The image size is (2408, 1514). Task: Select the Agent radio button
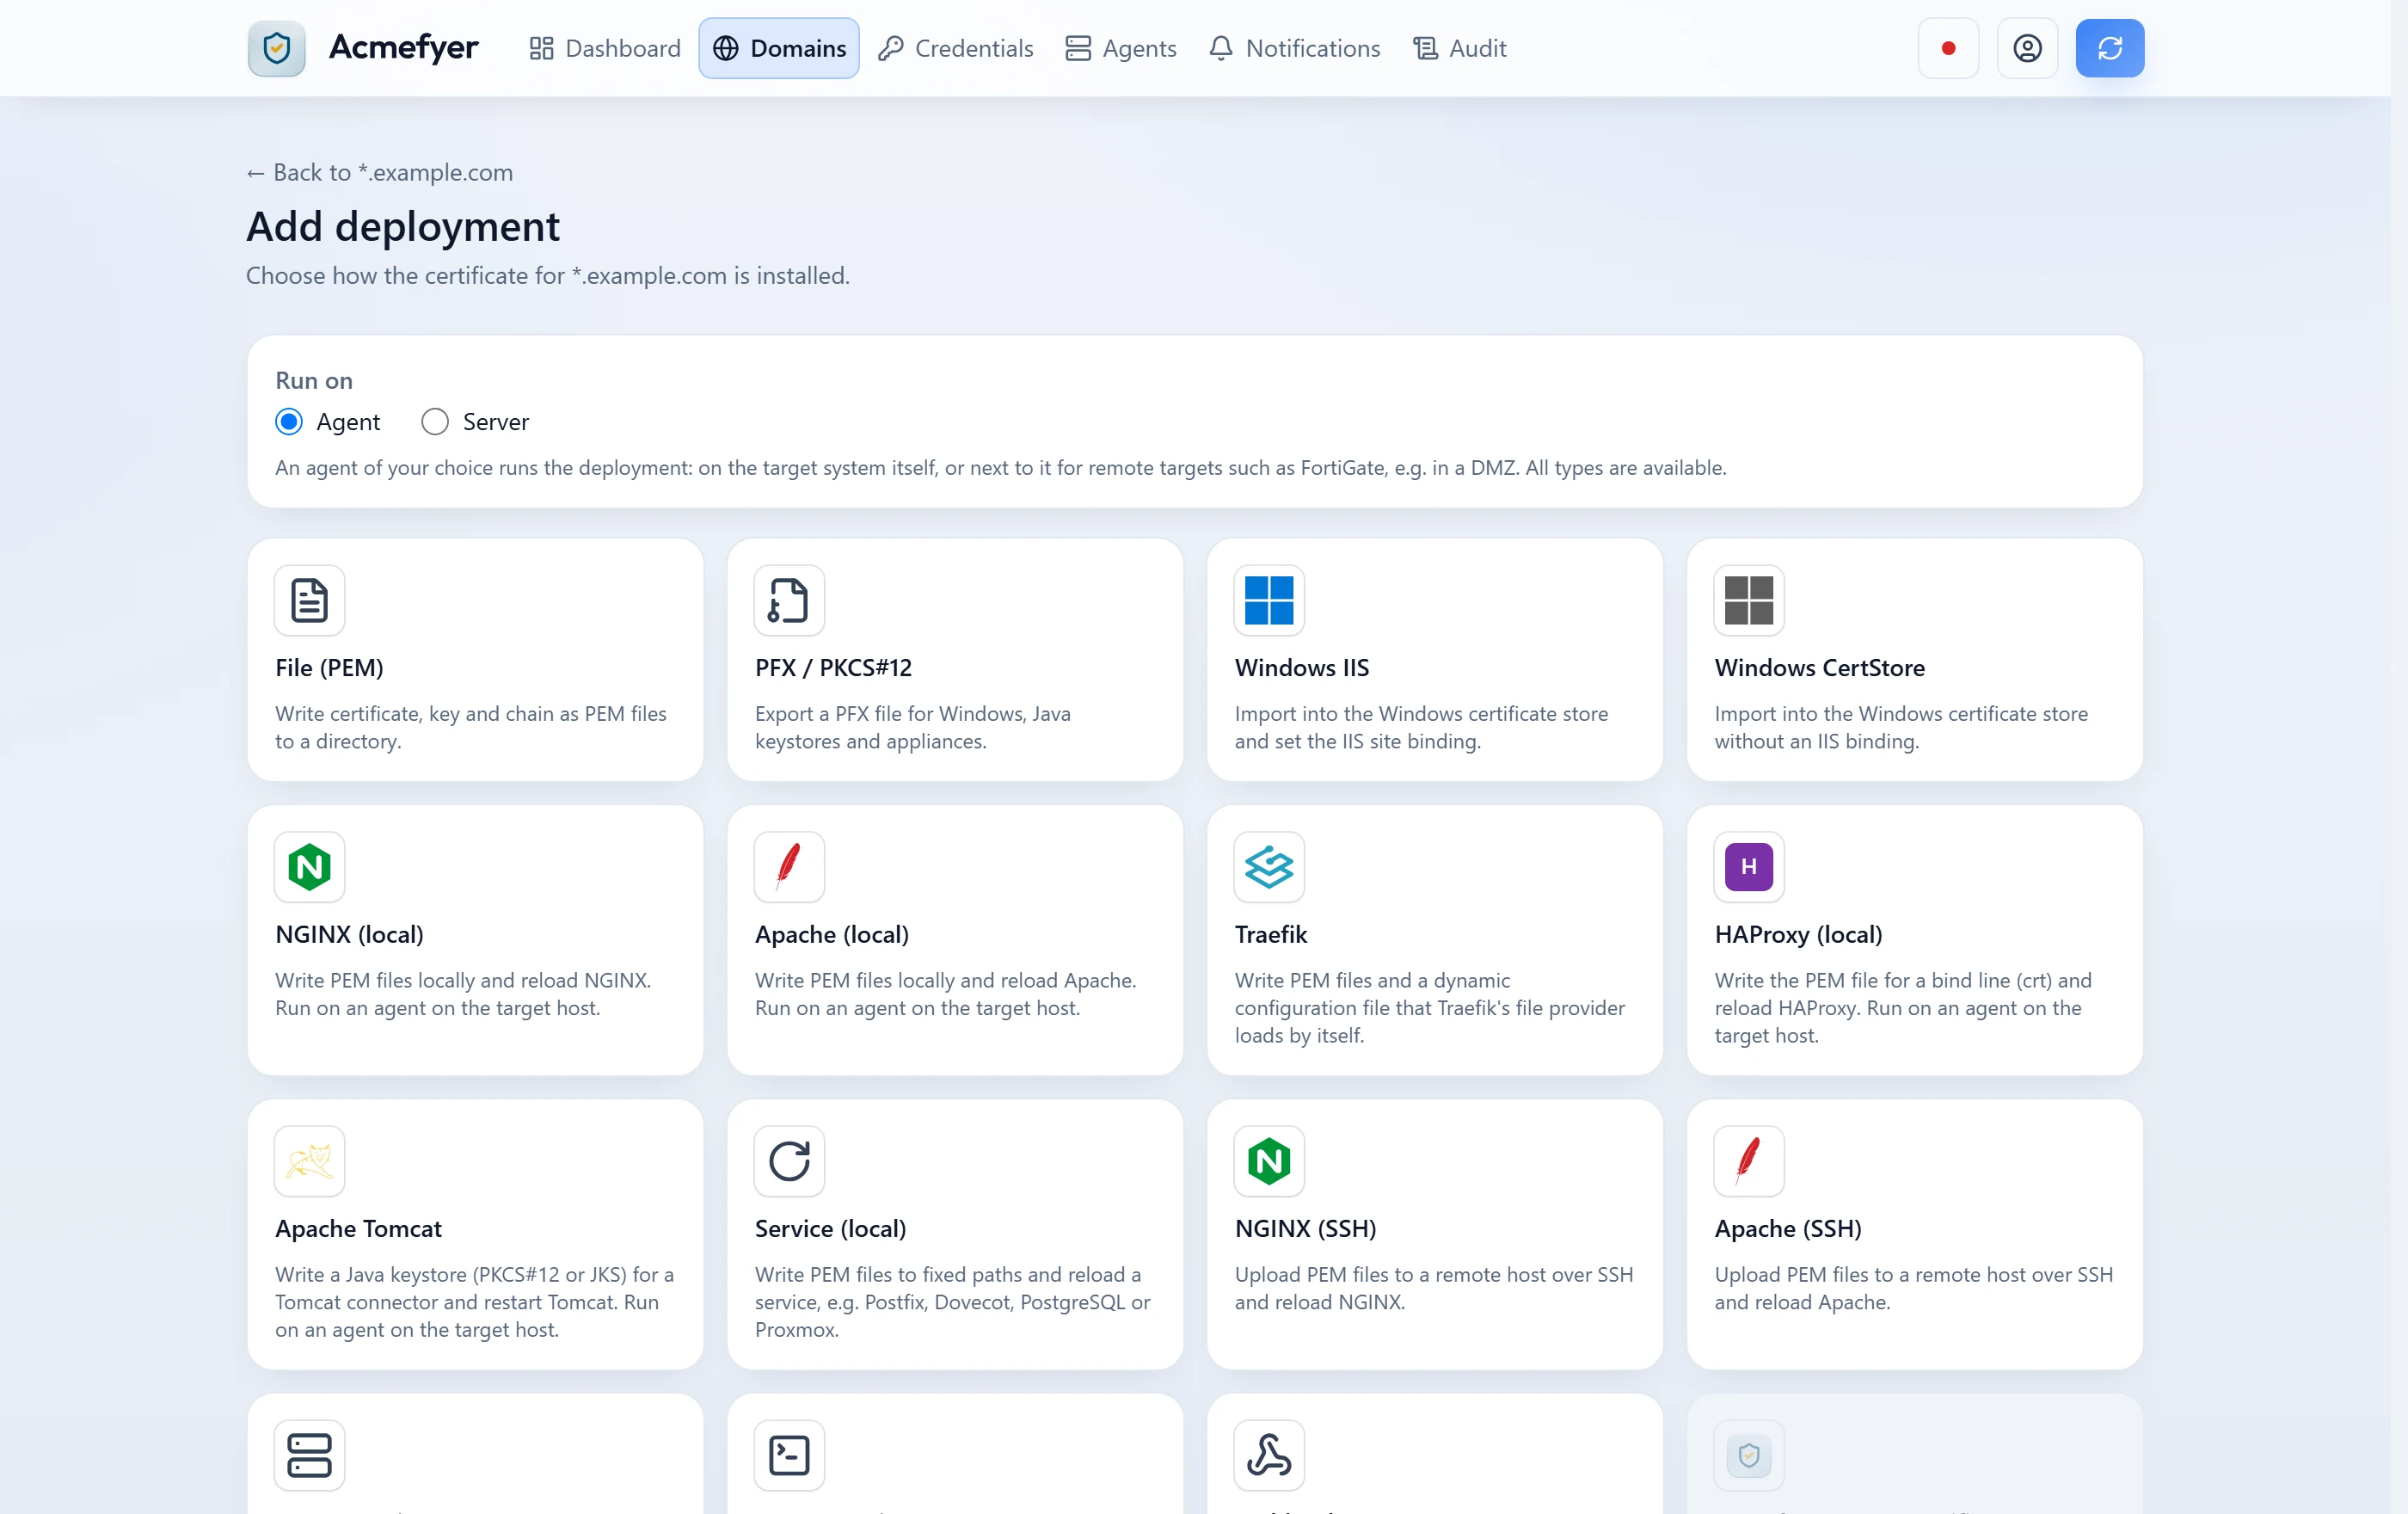pos(289,422)
